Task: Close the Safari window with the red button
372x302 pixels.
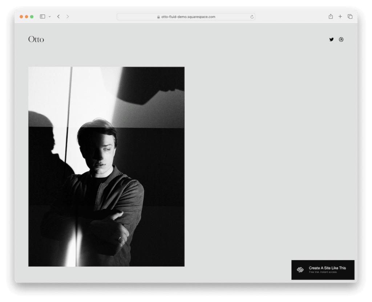Action: [21, 16]
